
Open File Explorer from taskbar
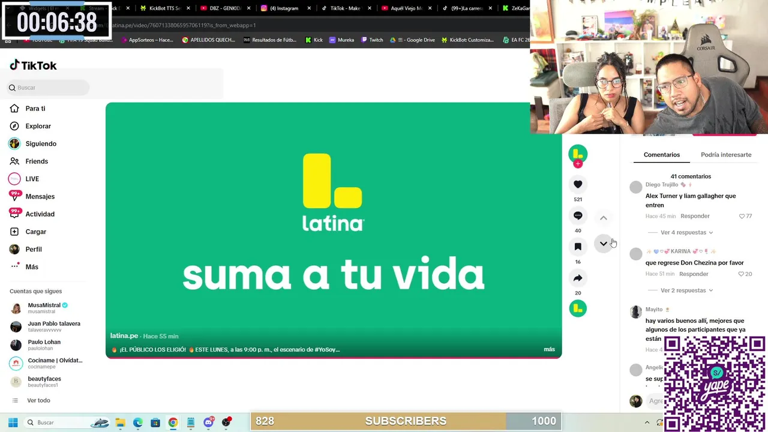tap(120, 422)
